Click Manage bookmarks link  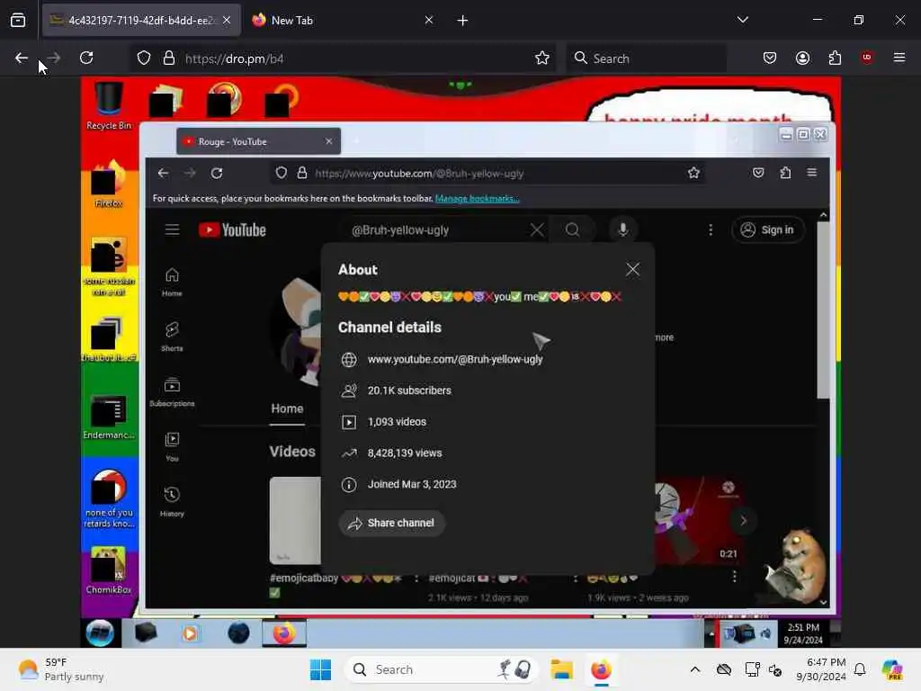pos(477,199)
